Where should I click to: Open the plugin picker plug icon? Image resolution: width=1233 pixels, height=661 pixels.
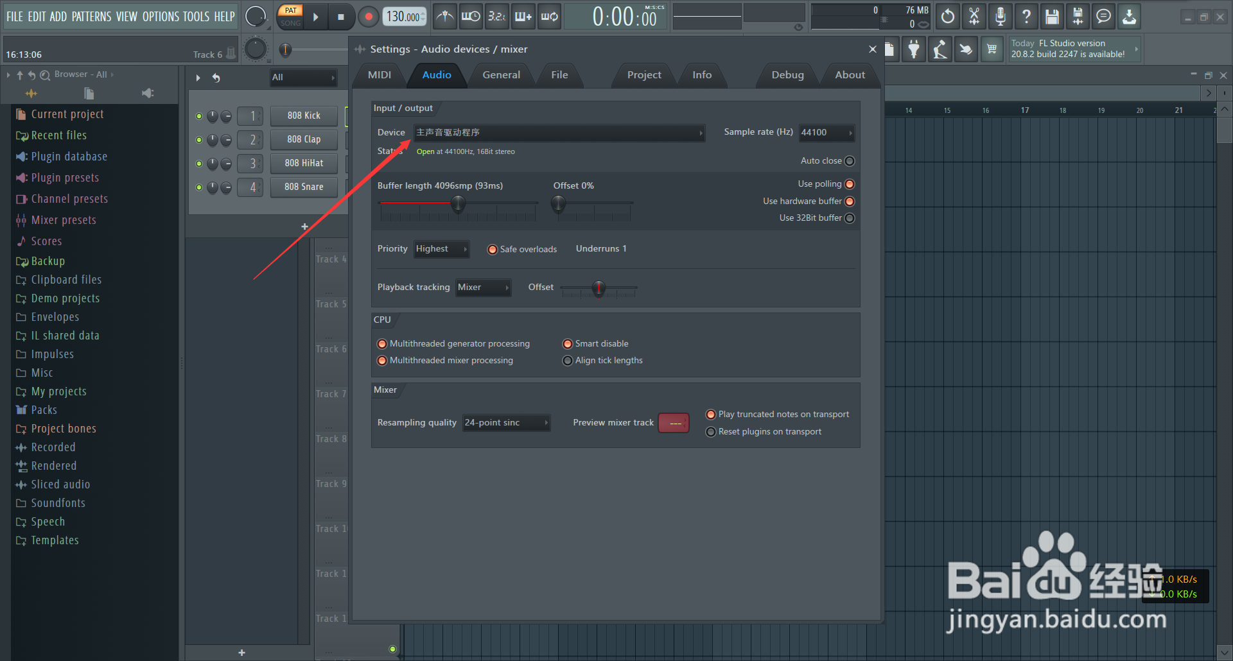(914, 49)
